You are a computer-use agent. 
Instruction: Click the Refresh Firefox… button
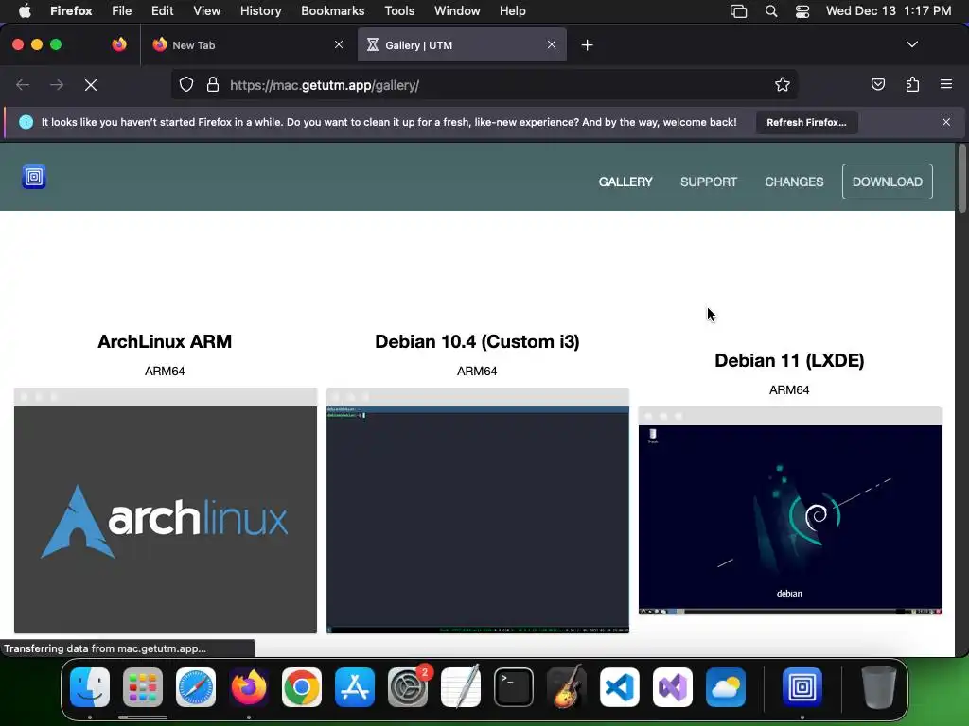pos(806,122)
